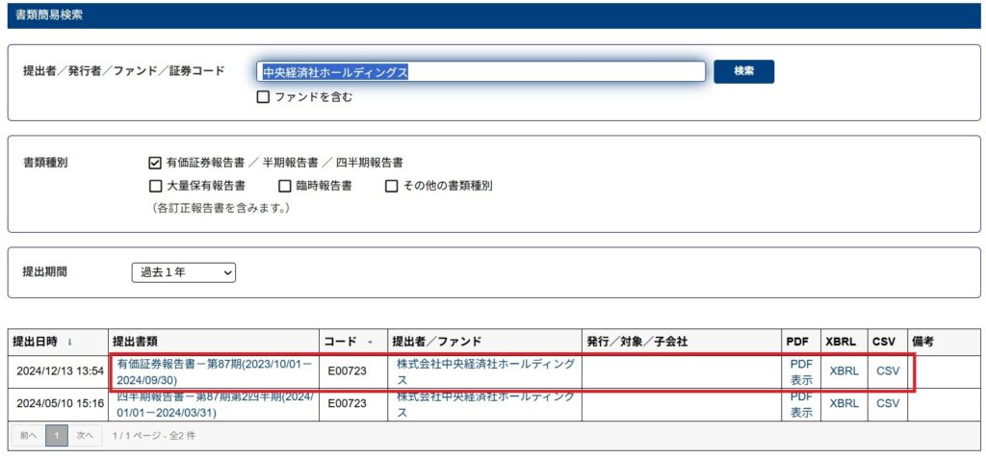Uncheck 有価証券報告書/半期報告書/四半期報告書 checkbox
The height and width of the screenshot is (459, 986).
[x=155, y=163]
